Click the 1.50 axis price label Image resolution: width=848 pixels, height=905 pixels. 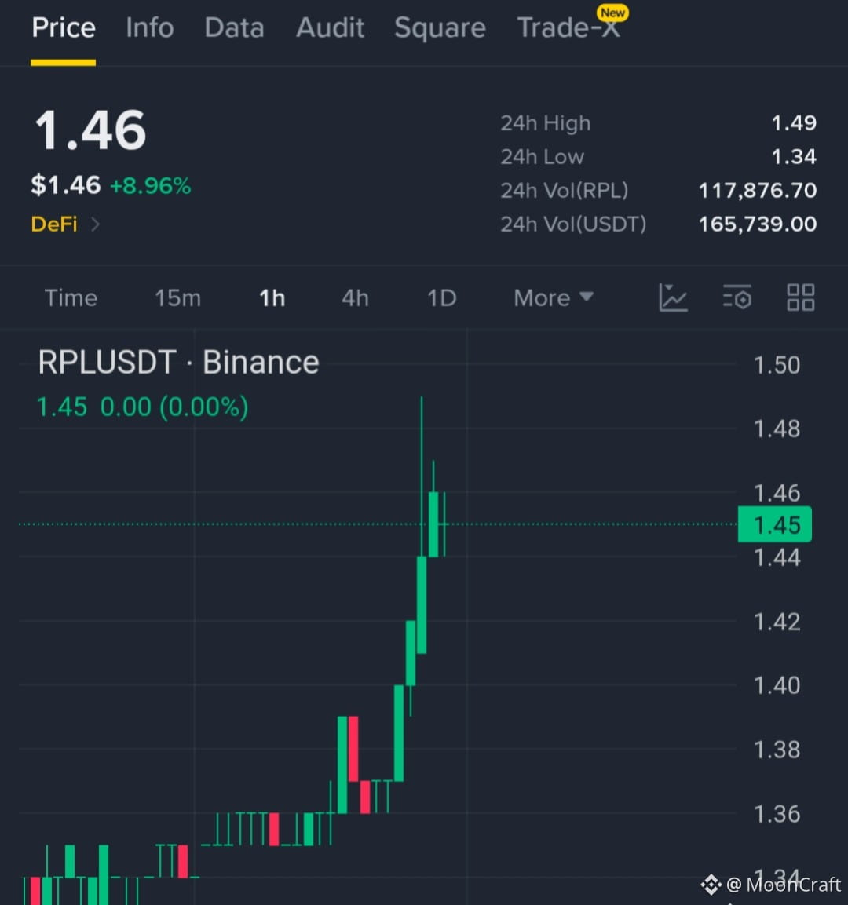[777, 365]
